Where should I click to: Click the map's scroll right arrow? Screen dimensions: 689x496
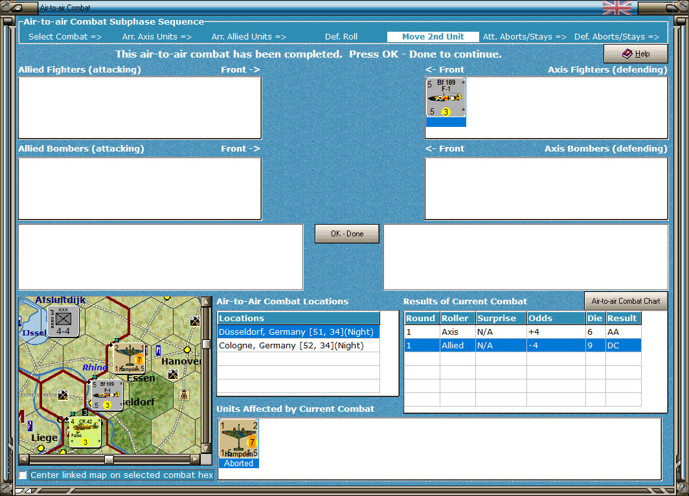click(195, 459)
